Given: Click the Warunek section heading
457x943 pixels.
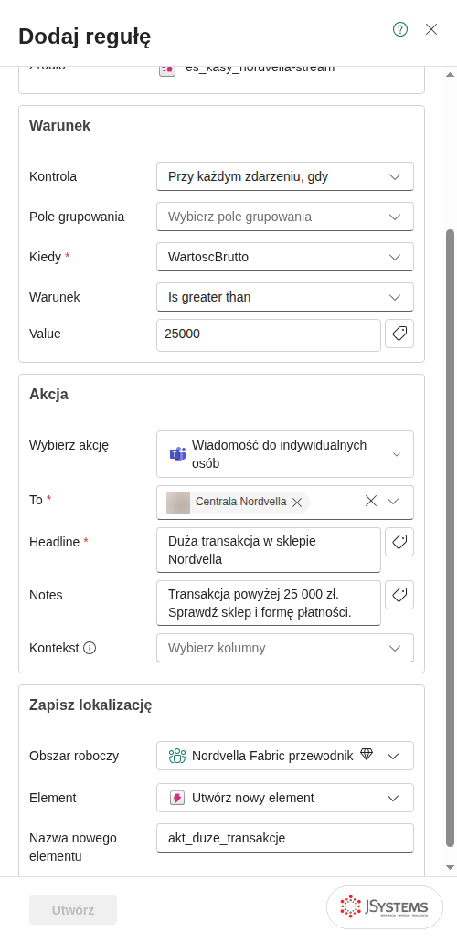Looking at the screenshot, I should pos(59,126).
